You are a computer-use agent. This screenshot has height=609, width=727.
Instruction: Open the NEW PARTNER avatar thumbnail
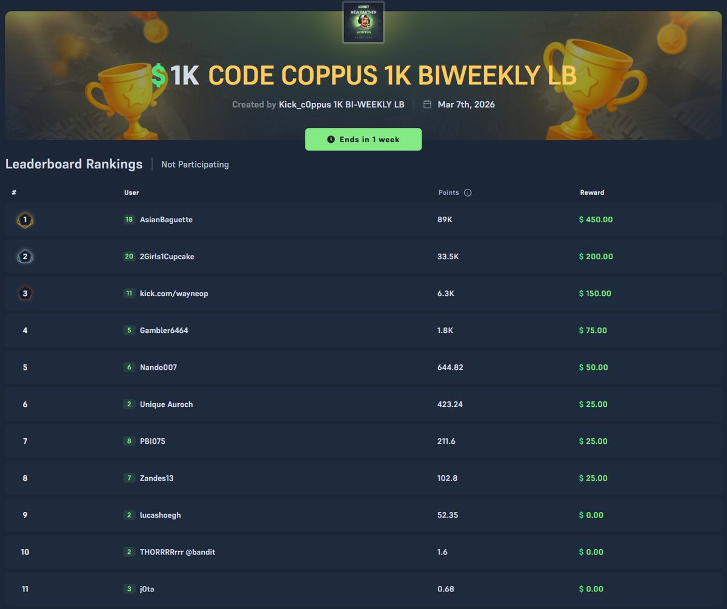[363, 22]
